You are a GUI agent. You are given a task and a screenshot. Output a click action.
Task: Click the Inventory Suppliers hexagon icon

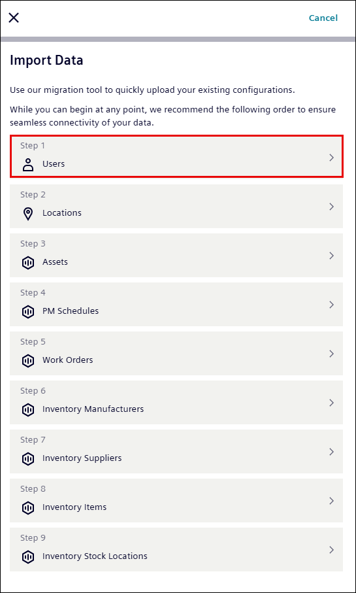(28, 459)
